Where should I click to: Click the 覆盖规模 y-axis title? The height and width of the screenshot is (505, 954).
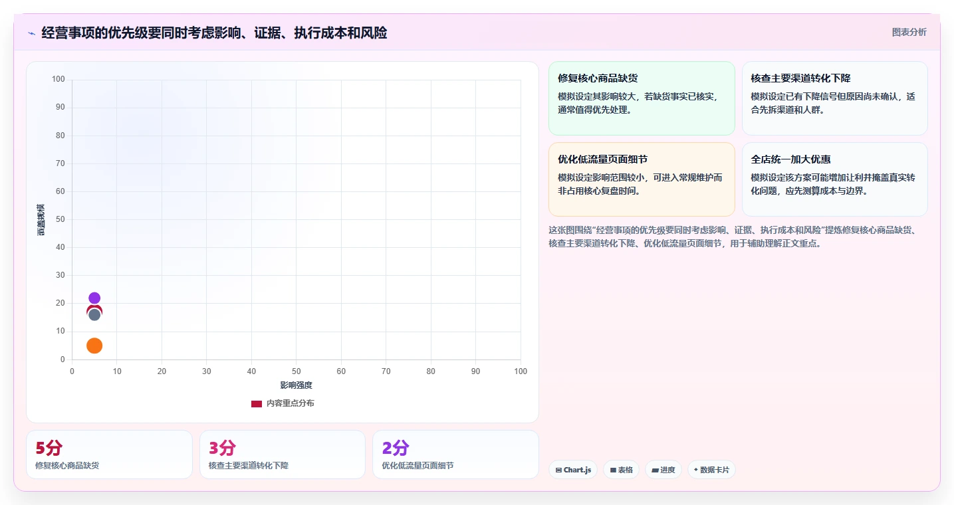[41, 220]
